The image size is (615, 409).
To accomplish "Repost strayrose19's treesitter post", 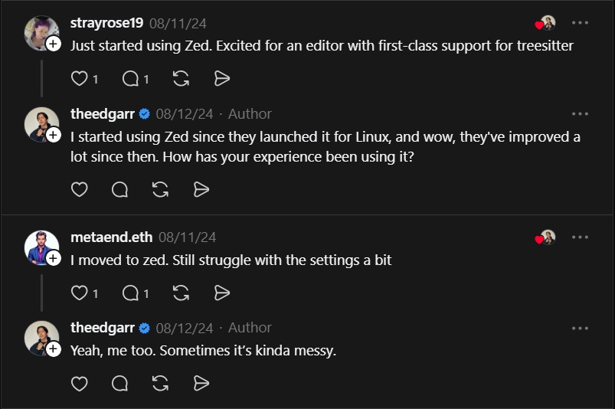I will coord(181,78).
